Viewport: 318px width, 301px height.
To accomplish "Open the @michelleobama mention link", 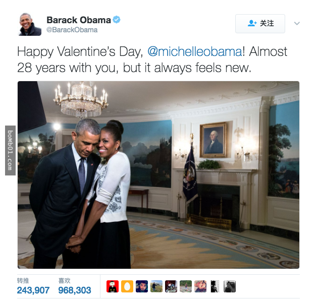I will pos(195,51).
